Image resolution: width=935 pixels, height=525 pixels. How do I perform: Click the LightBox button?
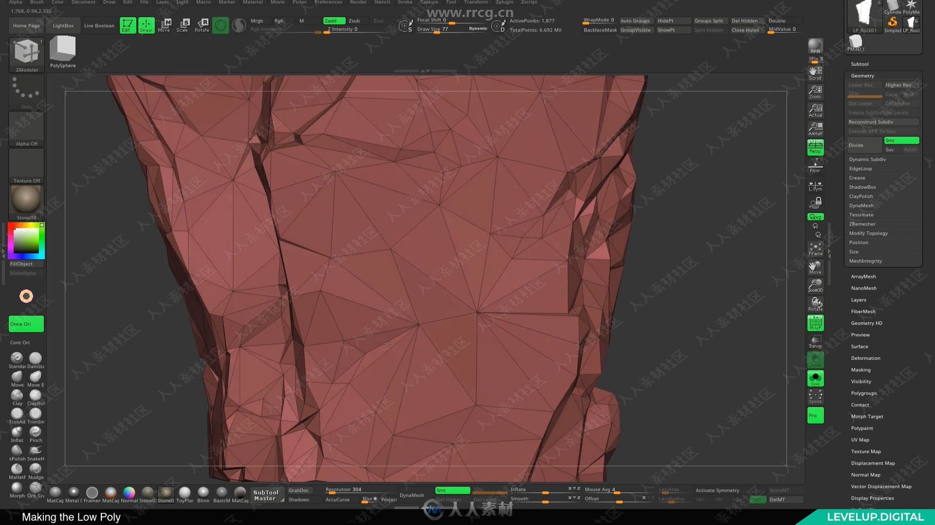pos(63,26)
